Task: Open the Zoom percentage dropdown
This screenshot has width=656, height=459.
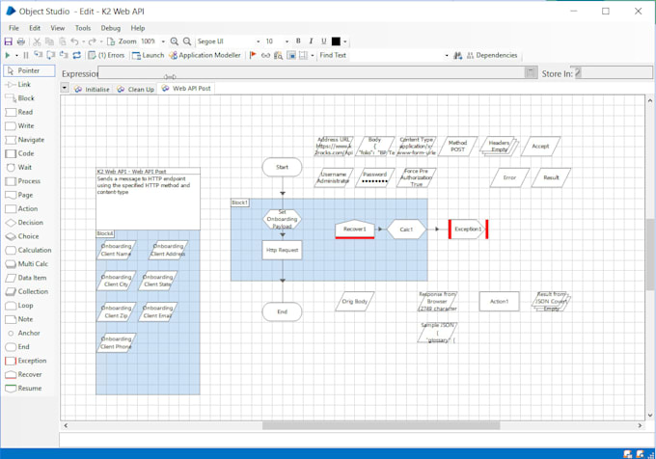Action: (162, 41)
